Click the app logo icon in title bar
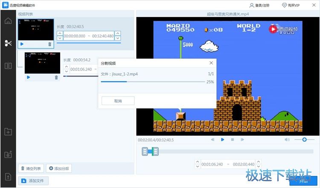Screen dimensions: 320x188 (x=5, y=5)
